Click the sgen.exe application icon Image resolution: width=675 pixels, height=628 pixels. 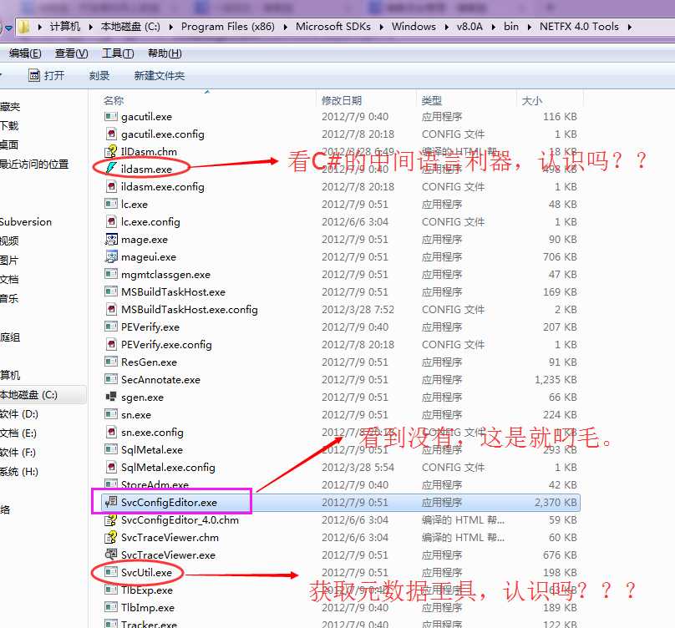(111, 397)
